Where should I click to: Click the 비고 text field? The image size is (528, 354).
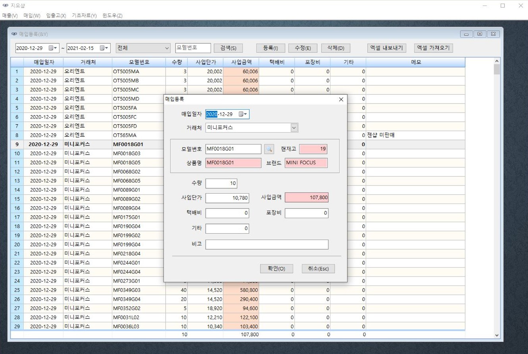pyautogui.click(x=267, y=244)
